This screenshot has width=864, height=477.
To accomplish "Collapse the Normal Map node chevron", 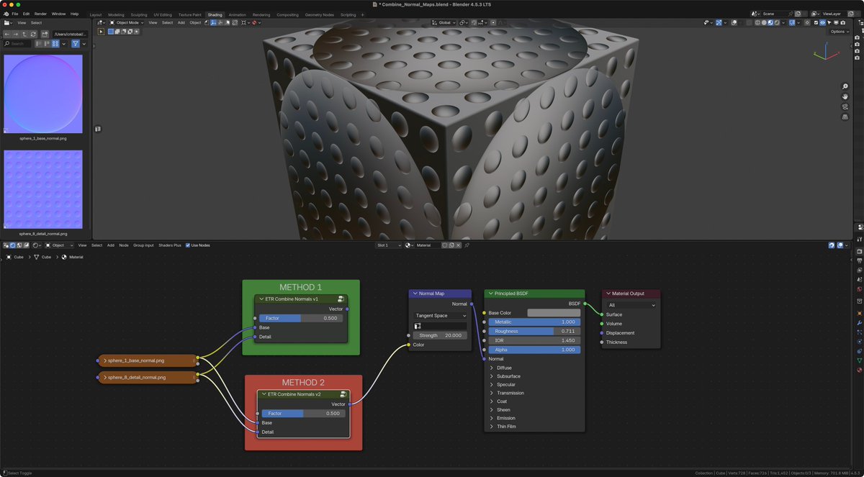I will pyautogui.click(x=415, y=294).
